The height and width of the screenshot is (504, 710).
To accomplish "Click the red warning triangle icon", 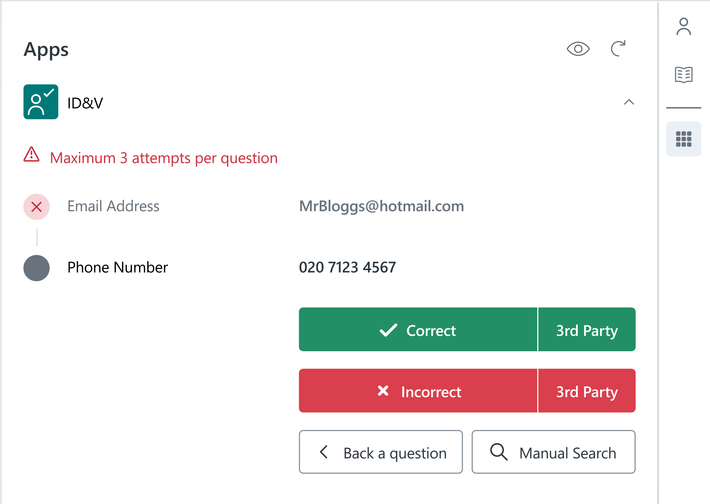I will pyautogui.click(x=31, y=155).
